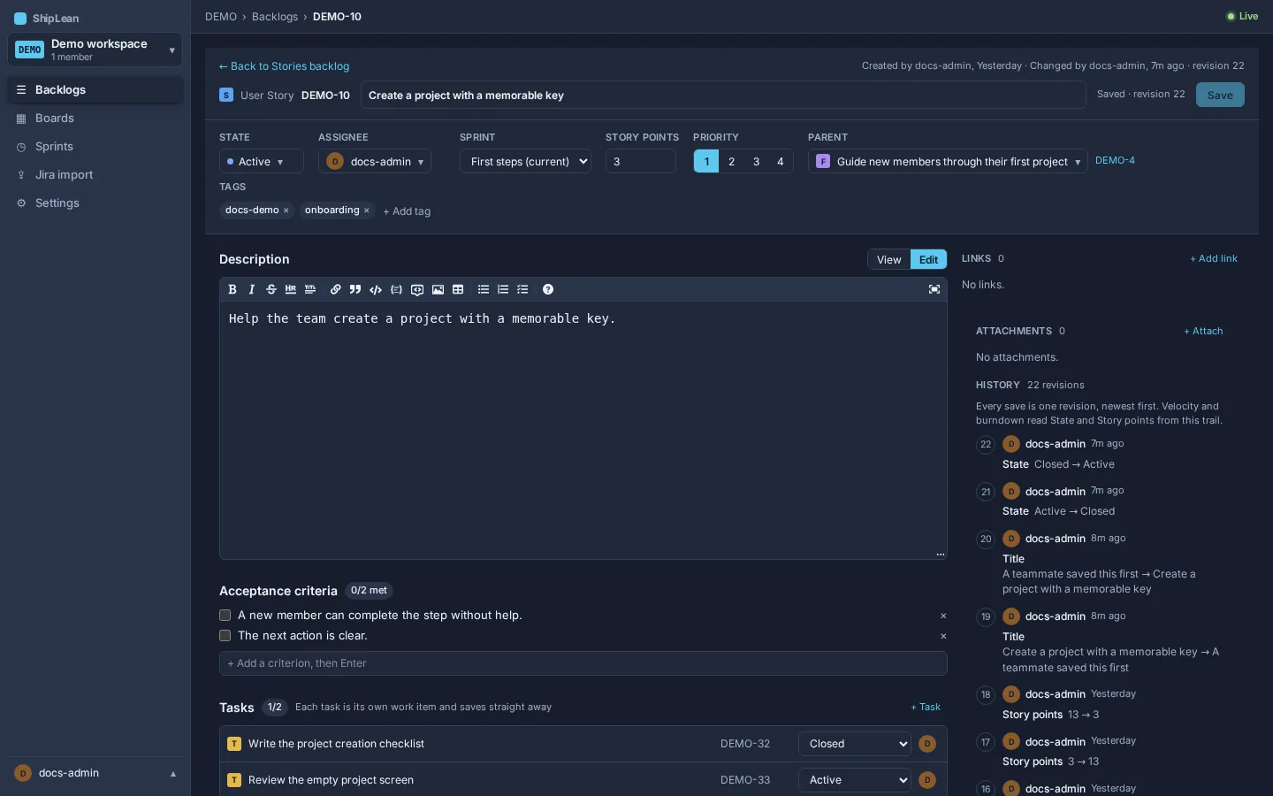Insert a numbered list

[503, 289]
